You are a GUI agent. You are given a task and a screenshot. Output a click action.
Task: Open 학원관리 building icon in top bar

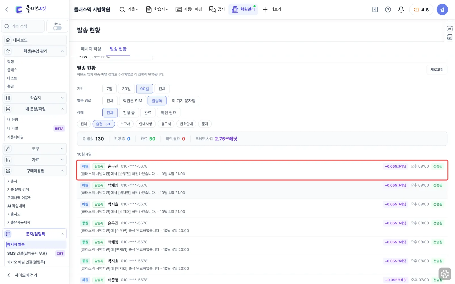(235, 9)
